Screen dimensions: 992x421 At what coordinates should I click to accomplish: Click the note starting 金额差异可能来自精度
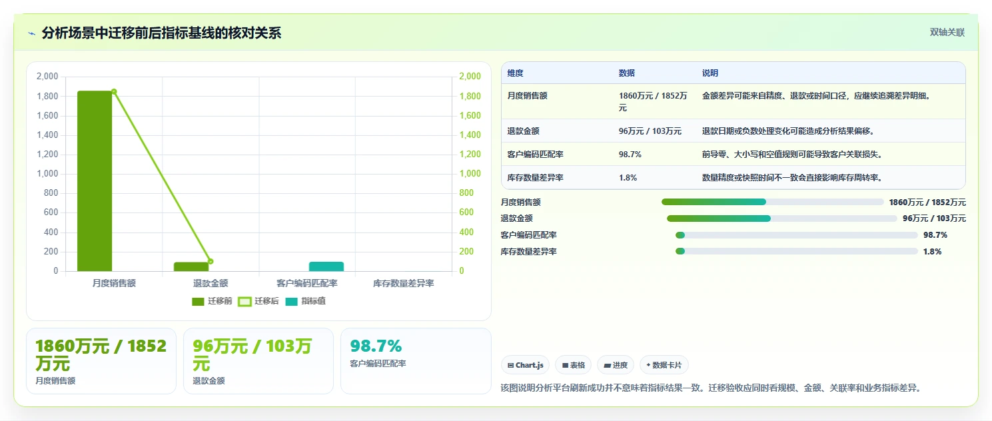(816, 95)
